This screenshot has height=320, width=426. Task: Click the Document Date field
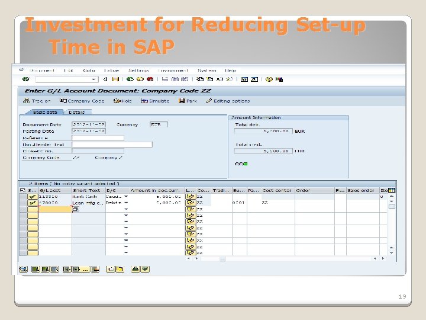click(x=89, y=124)
